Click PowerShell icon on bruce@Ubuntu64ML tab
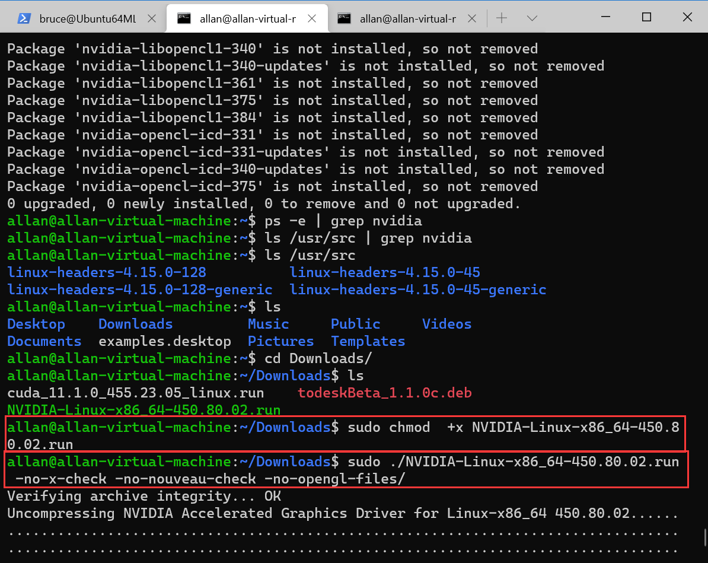 point(24,18)
